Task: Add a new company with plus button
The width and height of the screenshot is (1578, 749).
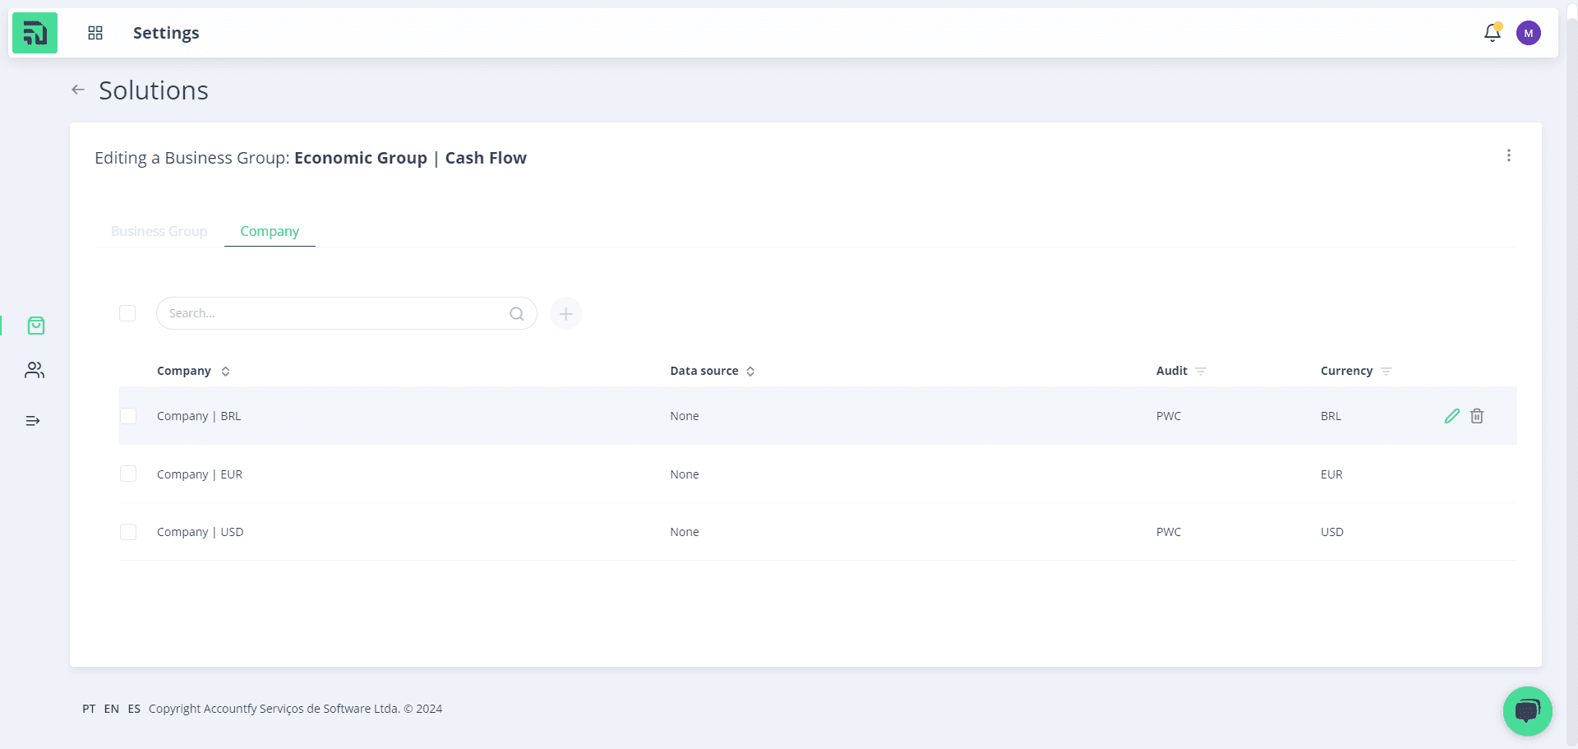Action: tap(566, 313)
